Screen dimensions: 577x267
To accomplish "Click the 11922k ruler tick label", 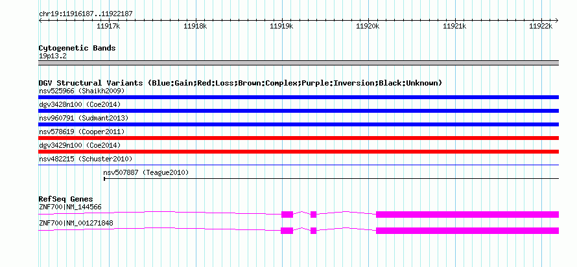I will tap(541, 26).
